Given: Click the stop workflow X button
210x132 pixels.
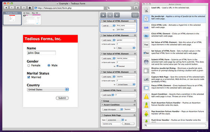Looking at the screenshot, I should [x=110, y=15].
